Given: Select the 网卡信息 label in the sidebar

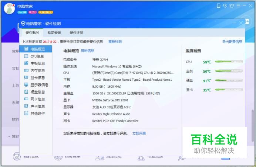Looking at the screenshot, I should pos(38,99).
